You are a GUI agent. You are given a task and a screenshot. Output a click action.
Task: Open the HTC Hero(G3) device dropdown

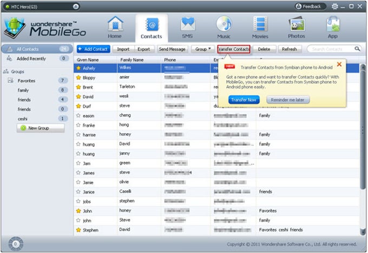(76, 7)
